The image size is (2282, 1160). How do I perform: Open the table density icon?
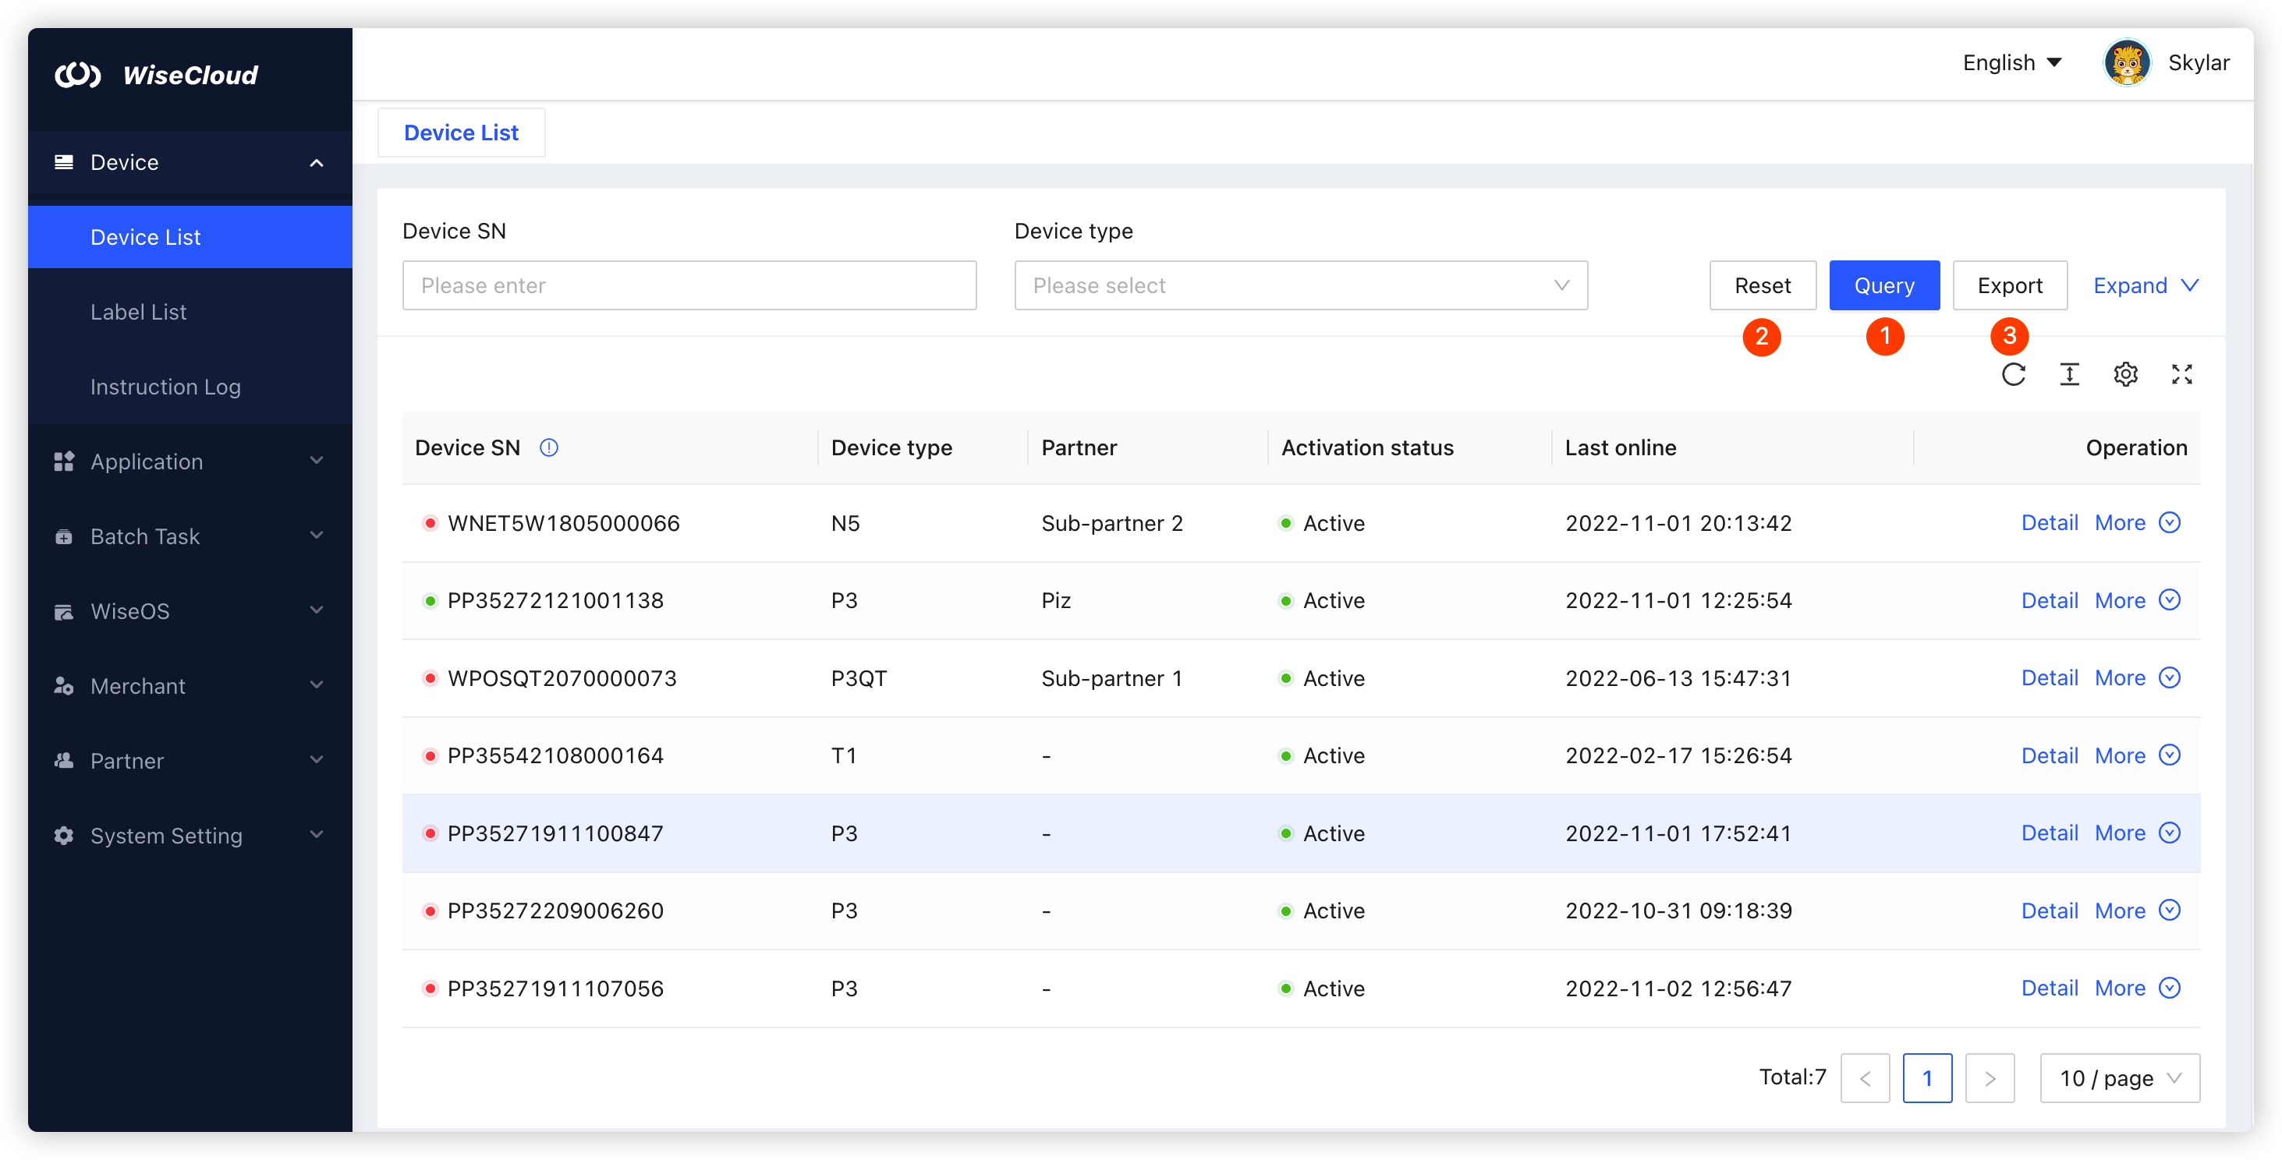[x=2068, y=374]
